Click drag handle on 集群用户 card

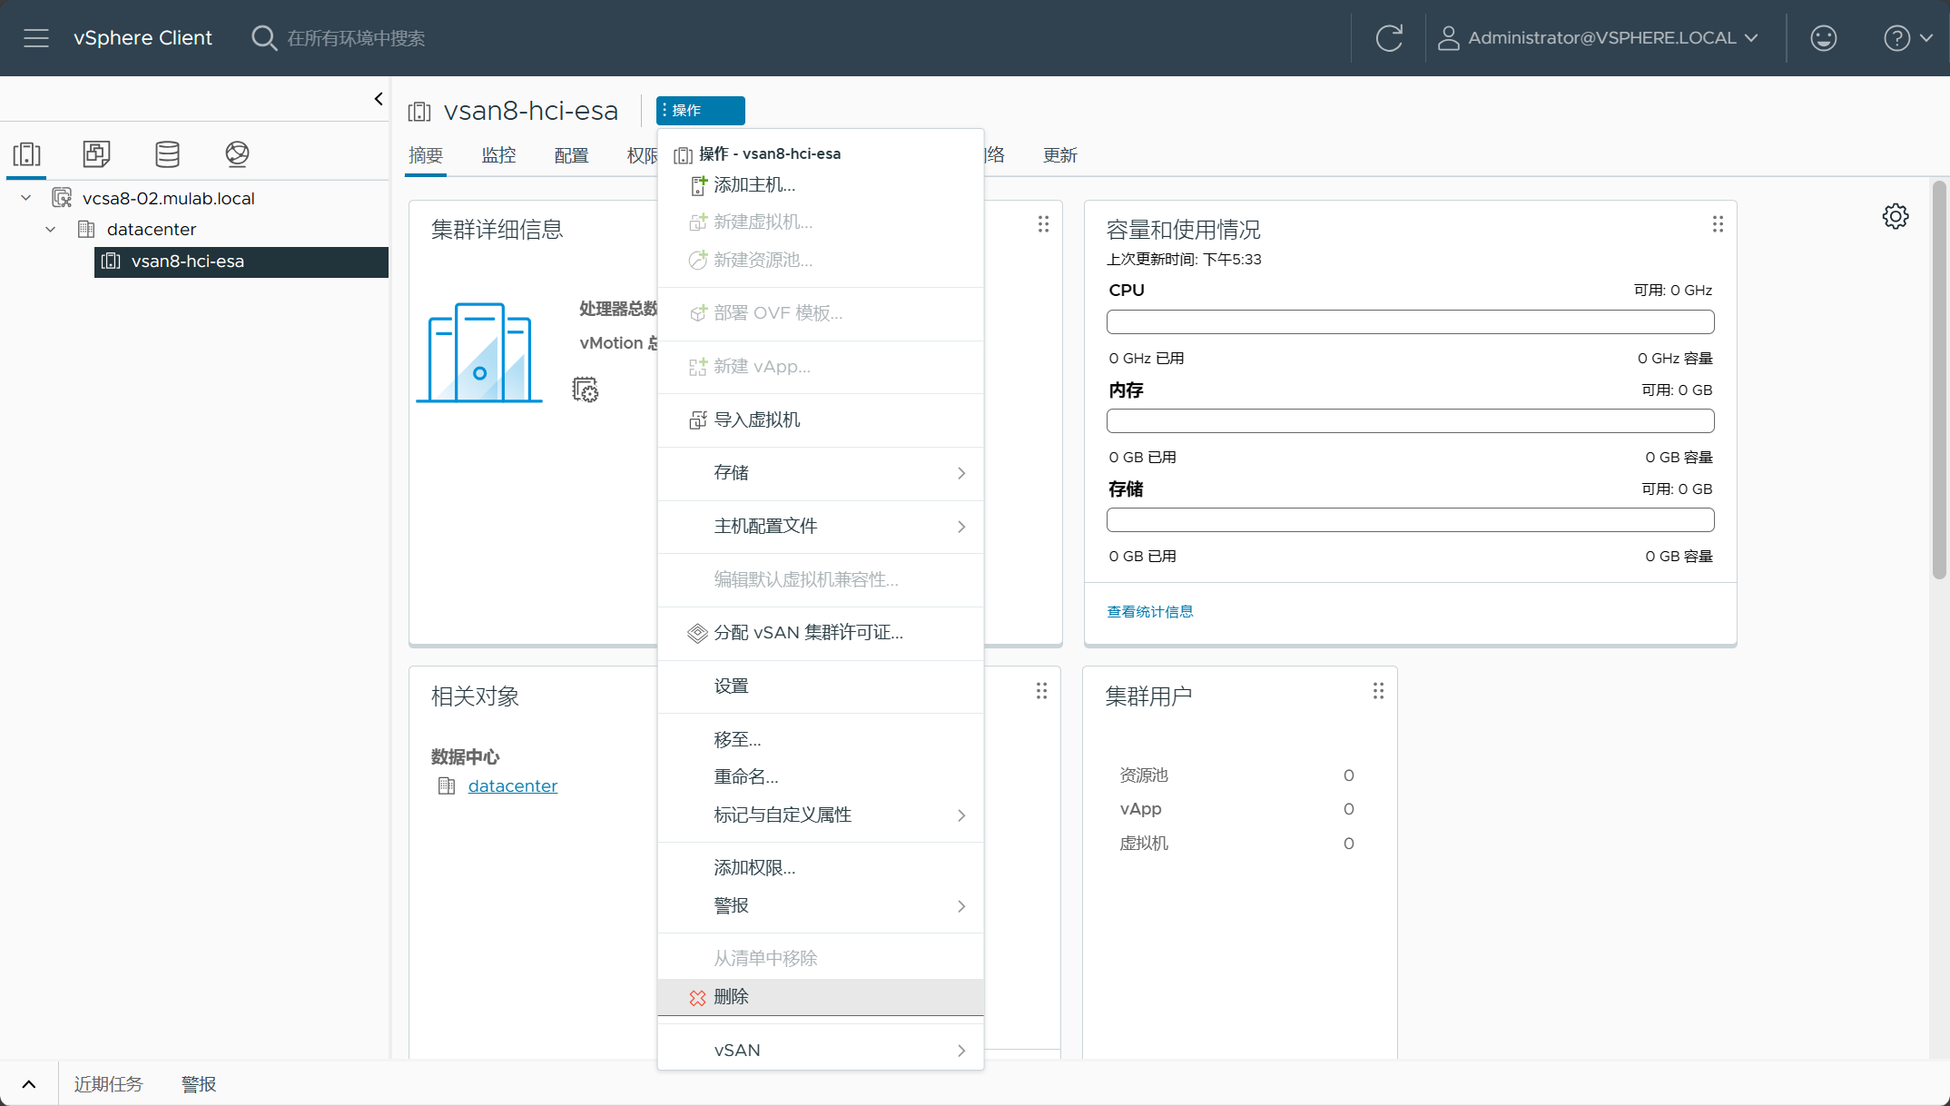(x=1378, y=691)
